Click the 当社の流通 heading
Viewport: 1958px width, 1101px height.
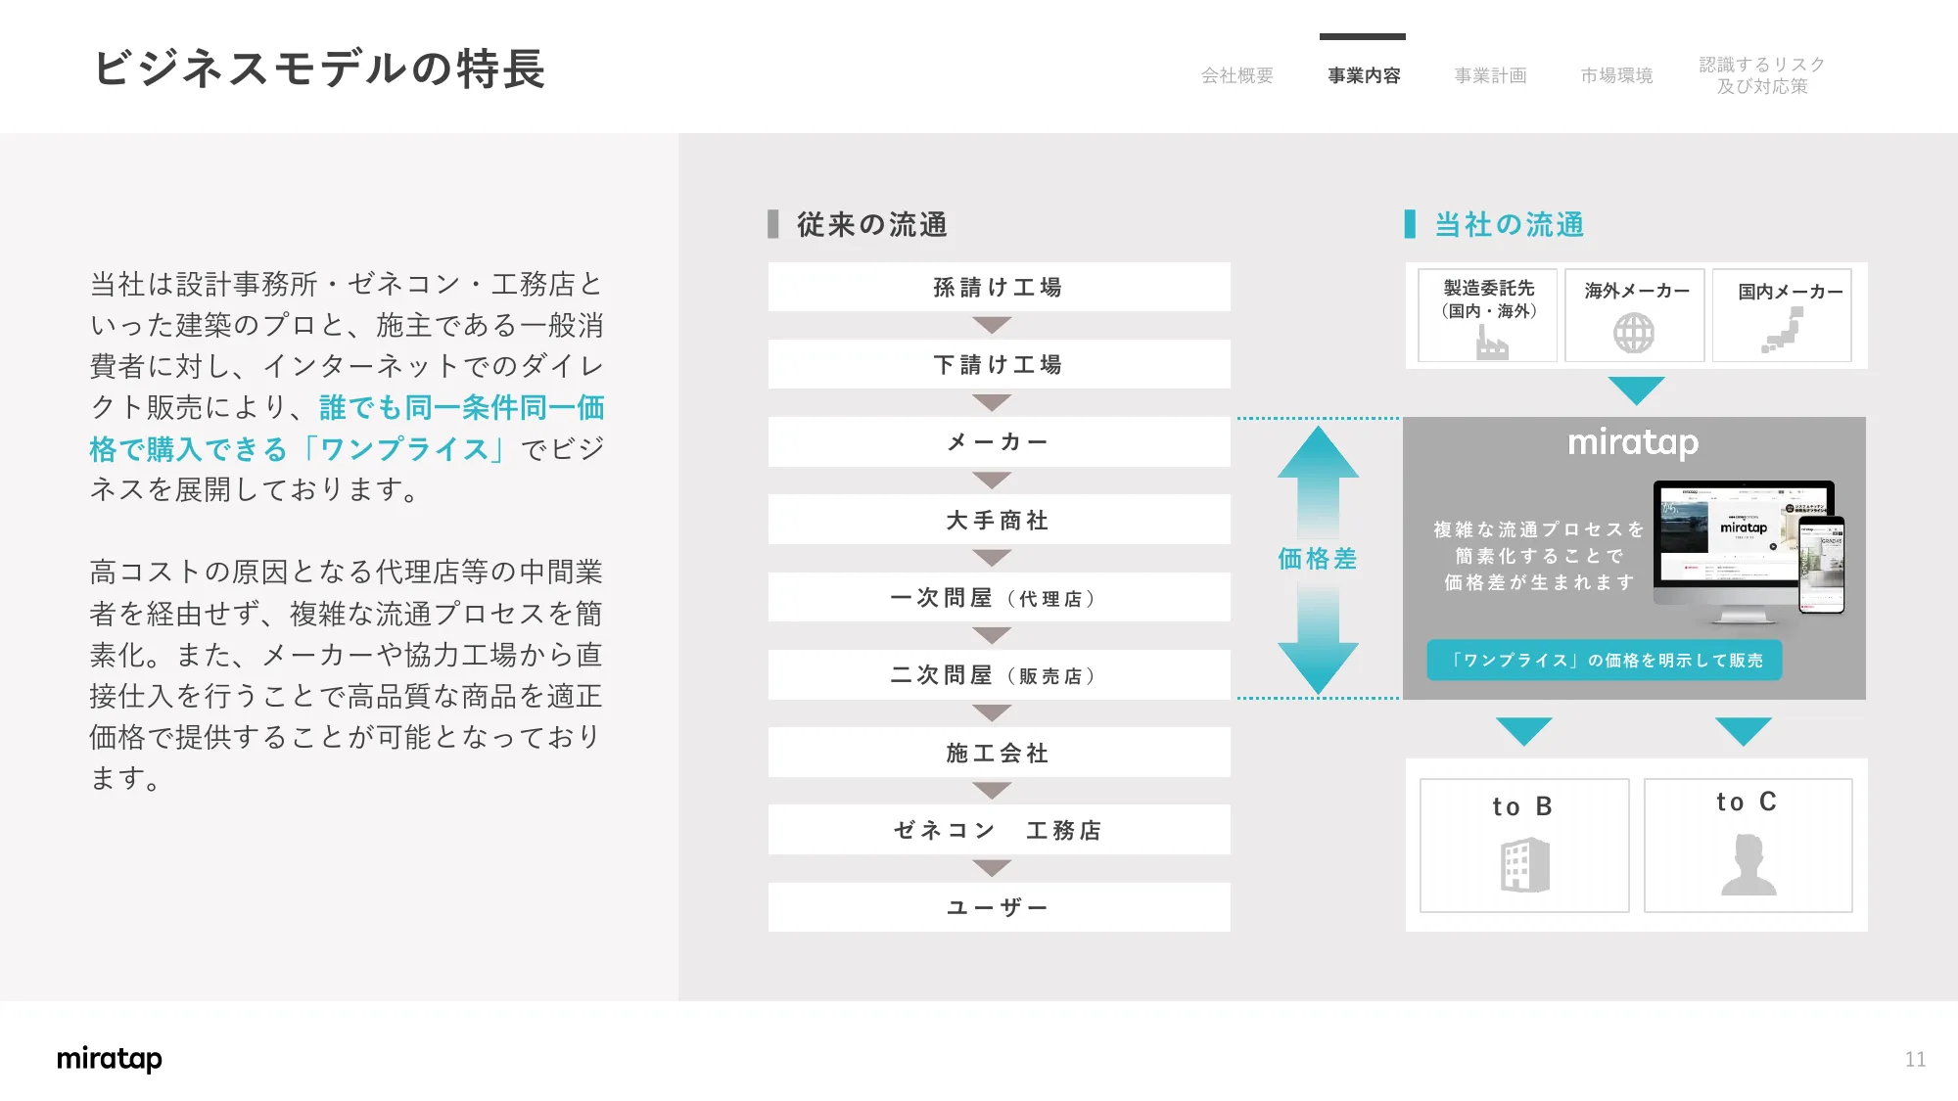tap(1509, 225)
